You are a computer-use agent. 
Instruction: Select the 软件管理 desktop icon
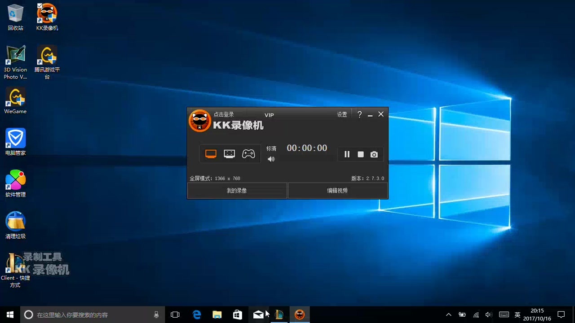pos(15,184)
